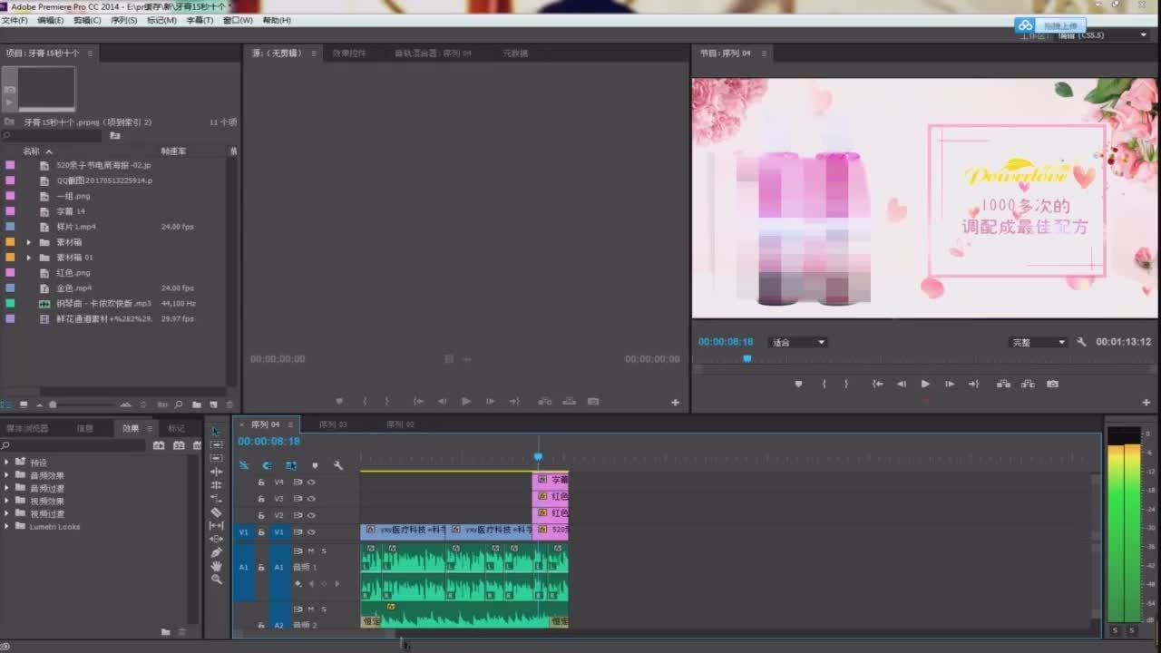Expand the Lumetri Looks folder
Image resolution: width=1161 pixels, height=653 pixels.
6,526
